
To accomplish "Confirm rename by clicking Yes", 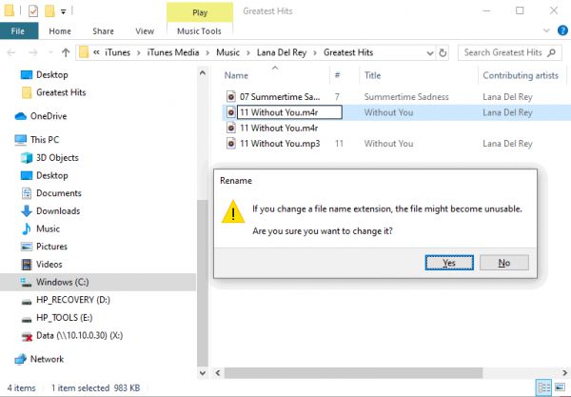I will click(x=449, y=263).
